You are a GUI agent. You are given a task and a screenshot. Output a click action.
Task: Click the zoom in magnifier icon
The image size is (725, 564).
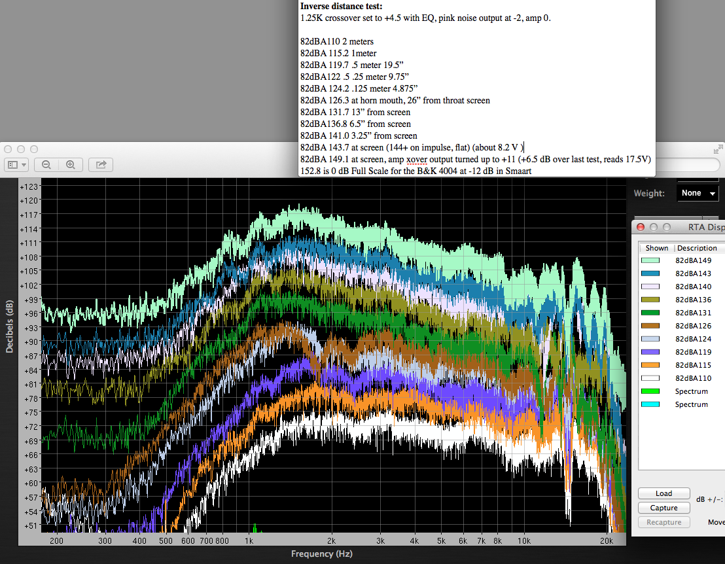[71, 165]
